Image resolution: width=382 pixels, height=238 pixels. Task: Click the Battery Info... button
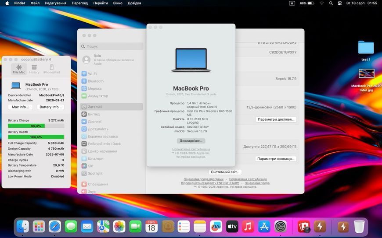point(50,107)
